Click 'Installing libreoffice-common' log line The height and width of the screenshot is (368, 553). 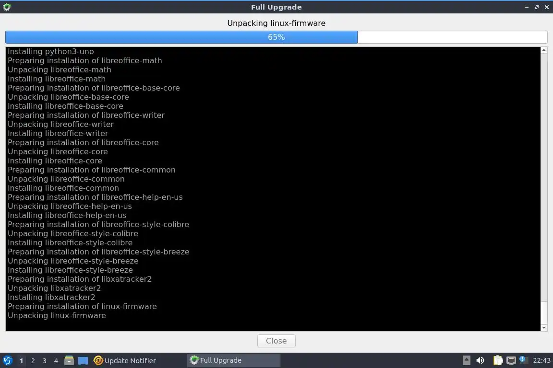(63, 188)
